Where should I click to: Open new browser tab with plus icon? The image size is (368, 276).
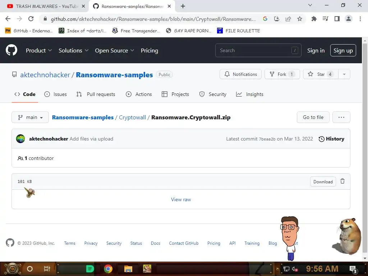(x=183, y=6)
